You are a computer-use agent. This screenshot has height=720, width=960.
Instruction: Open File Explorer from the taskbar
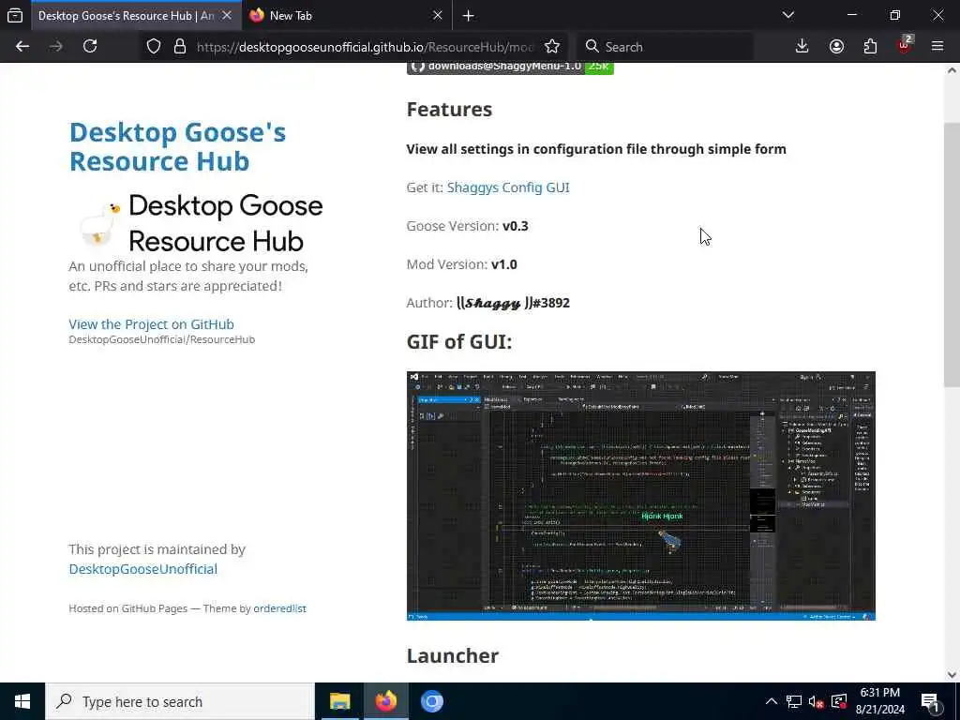pyautogui.click(x=339, y=701)
